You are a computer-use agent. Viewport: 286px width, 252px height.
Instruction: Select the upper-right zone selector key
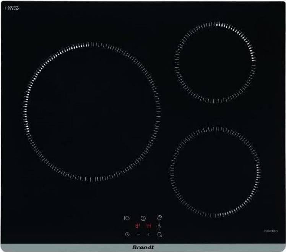[x=159, y=218]
